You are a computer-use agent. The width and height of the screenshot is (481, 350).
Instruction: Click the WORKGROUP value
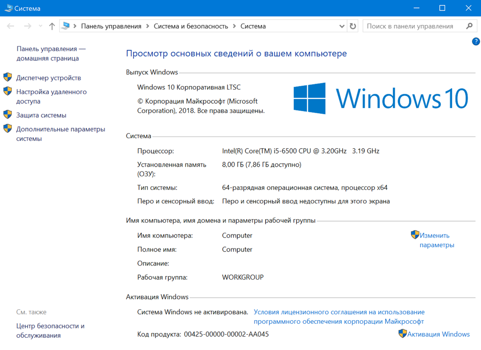[242, 277]
